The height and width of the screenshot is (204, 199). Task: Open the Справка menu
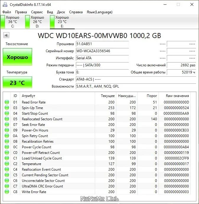[76, 12]
